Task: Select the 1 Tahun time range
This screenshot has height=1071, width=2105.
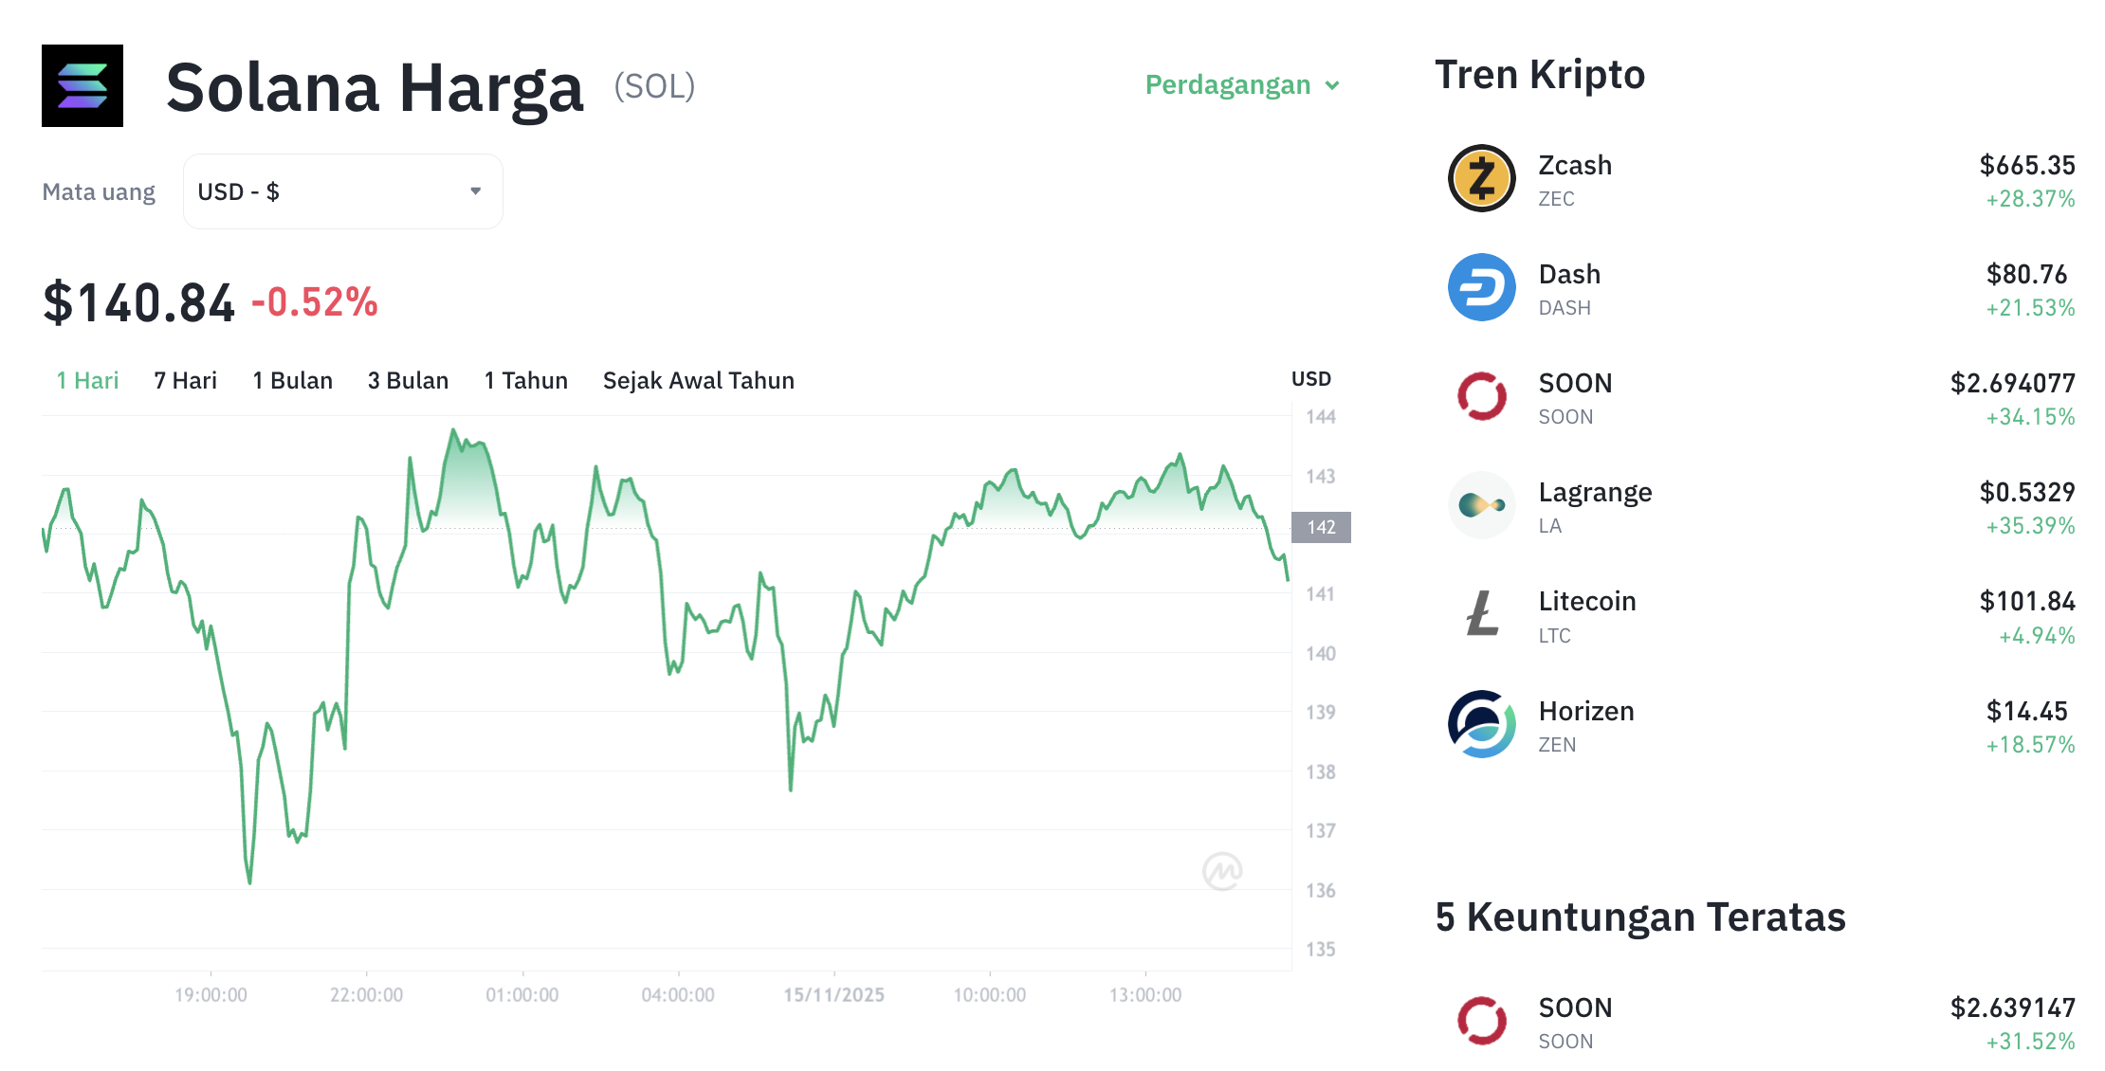Action: [525, 380]
